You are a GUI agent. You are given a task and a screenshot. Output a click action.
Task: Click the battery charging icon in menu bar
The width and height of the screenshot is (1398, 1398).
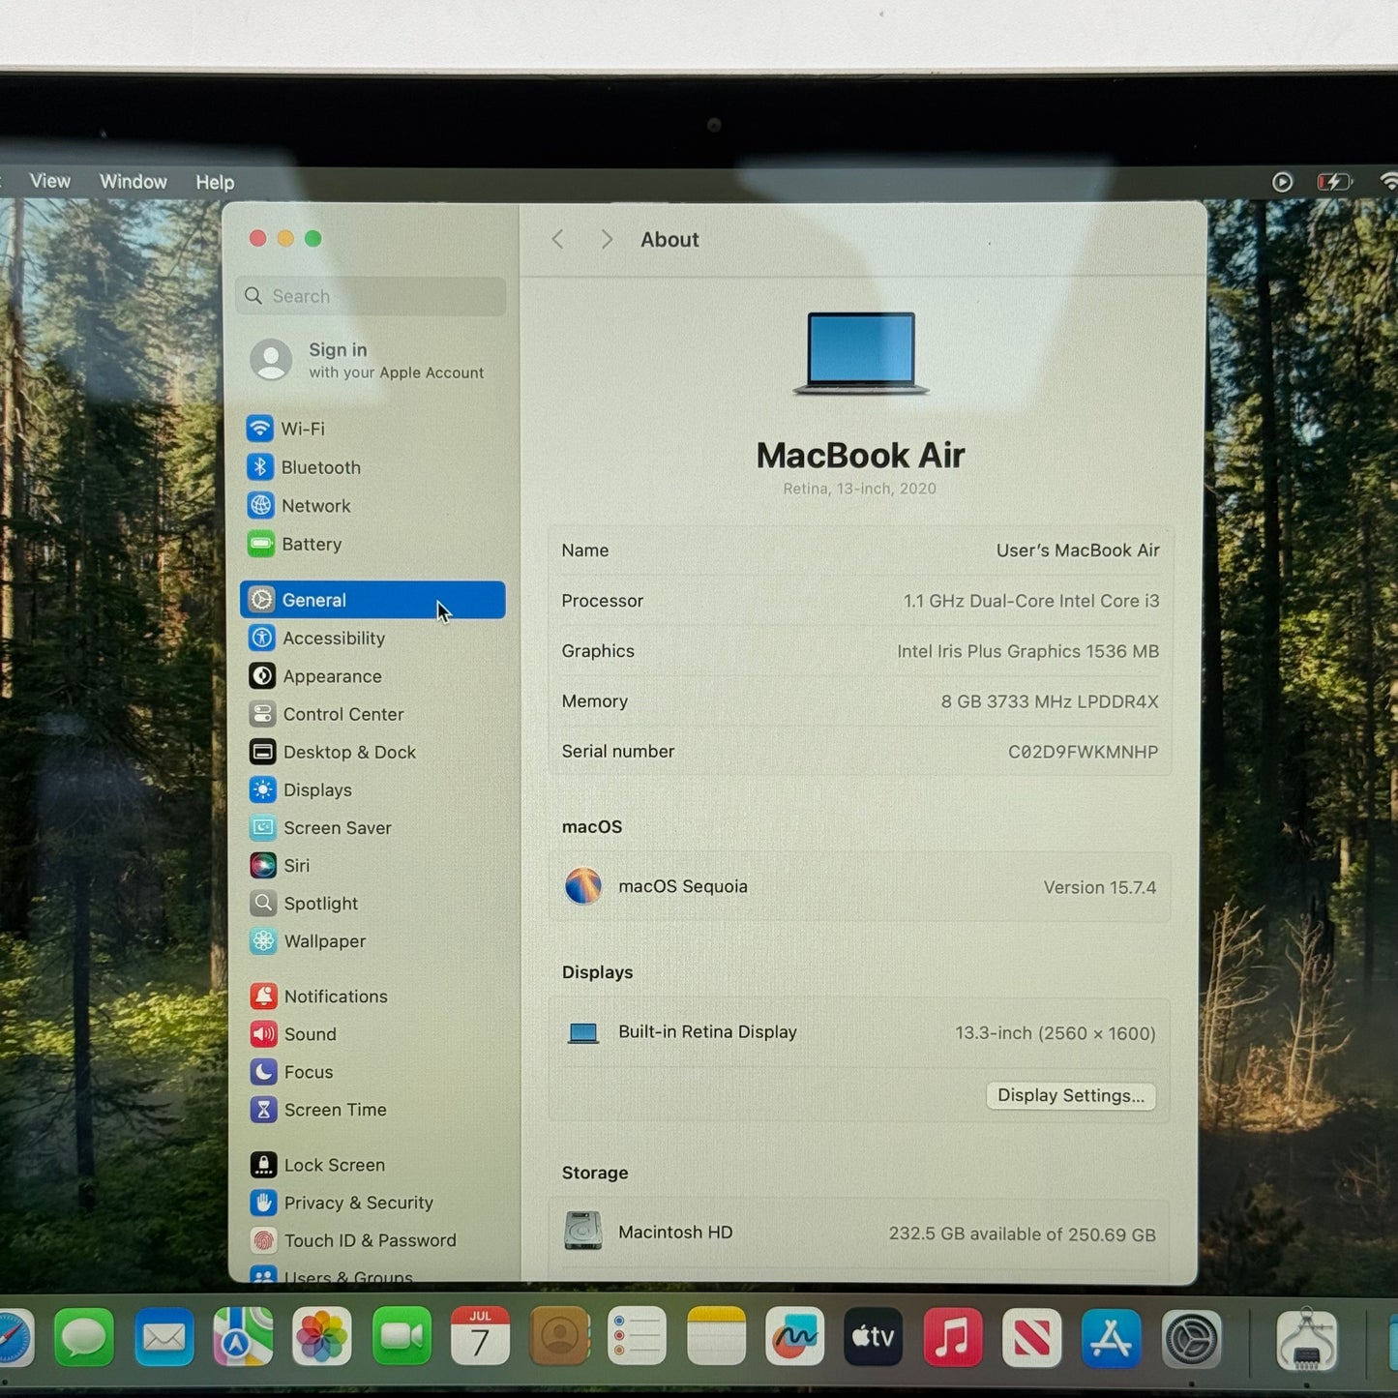pos(1334,182)
